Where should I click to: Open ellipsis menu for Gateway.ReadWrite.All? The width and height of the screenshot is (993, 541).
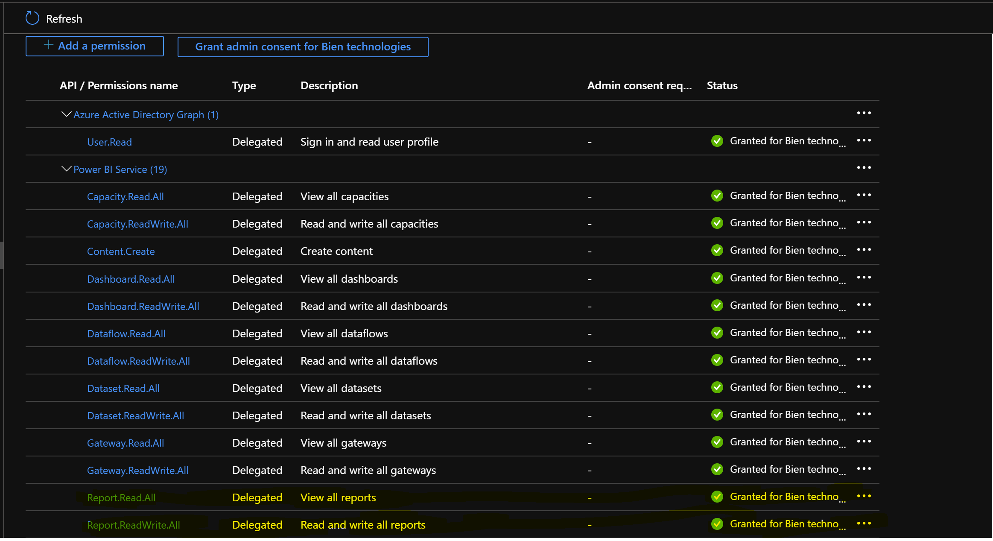point(864,469)
